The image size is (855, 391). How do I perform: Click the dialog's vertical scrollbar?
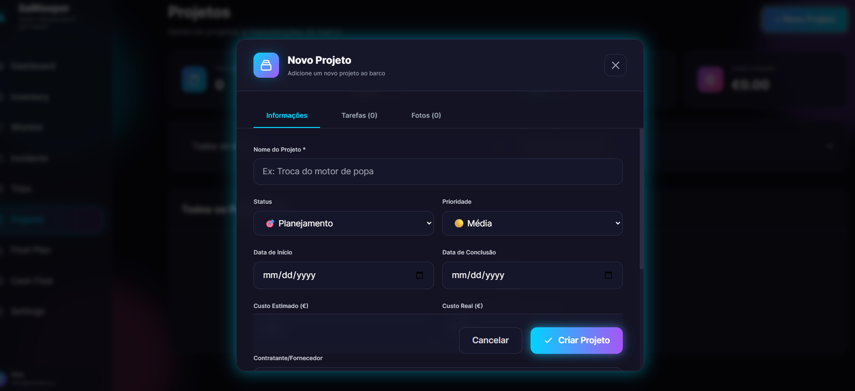point(641,199)
